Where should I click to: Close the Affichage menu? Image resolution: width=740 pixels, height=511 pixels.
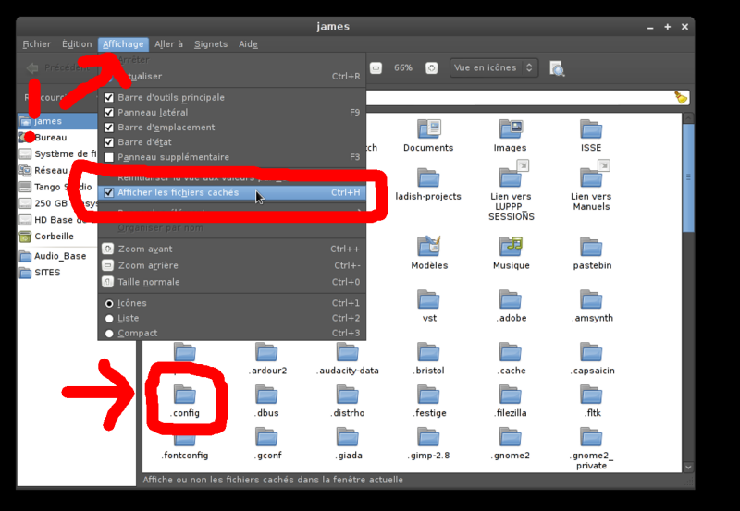pos(123,43)
